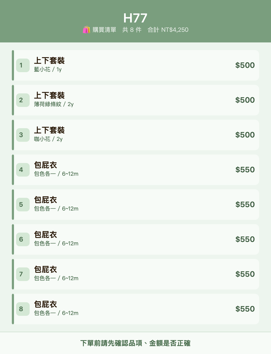Viewport: 271px width, 354px height.
Task: Click the 共 8 件 item count
Action: (x=132, y=30)
